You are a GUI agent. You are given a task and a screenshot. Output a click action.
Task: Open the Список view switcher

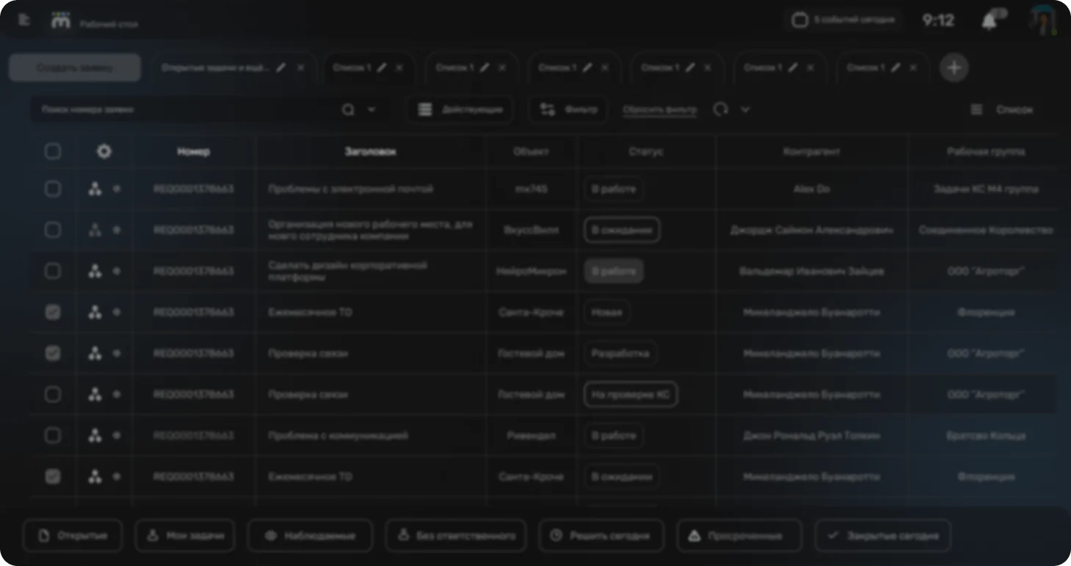pyautogui.click(x=1002, y=109)
